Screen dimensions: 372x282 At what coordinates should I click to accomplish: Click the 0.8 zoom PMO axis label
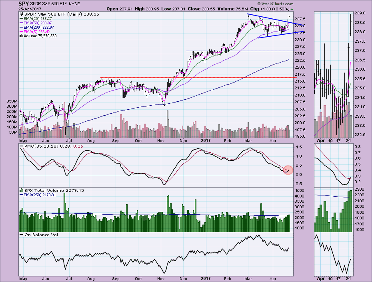(x=358, y=147)
